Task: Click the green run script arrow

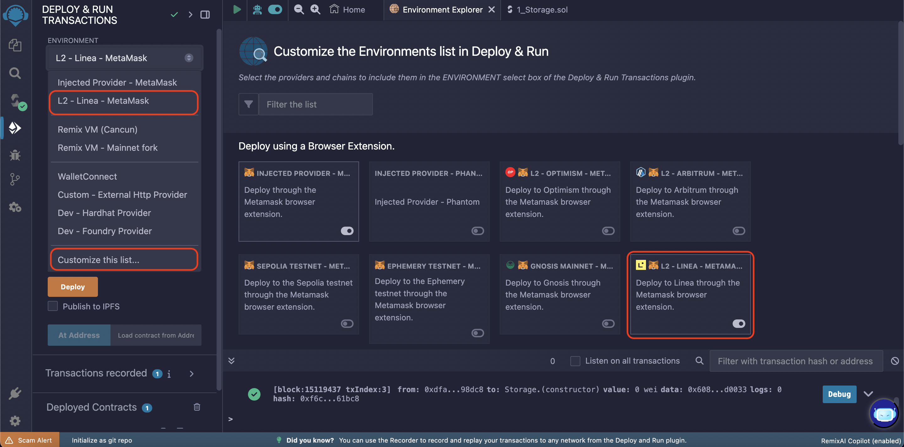Action: click(237, 9)
